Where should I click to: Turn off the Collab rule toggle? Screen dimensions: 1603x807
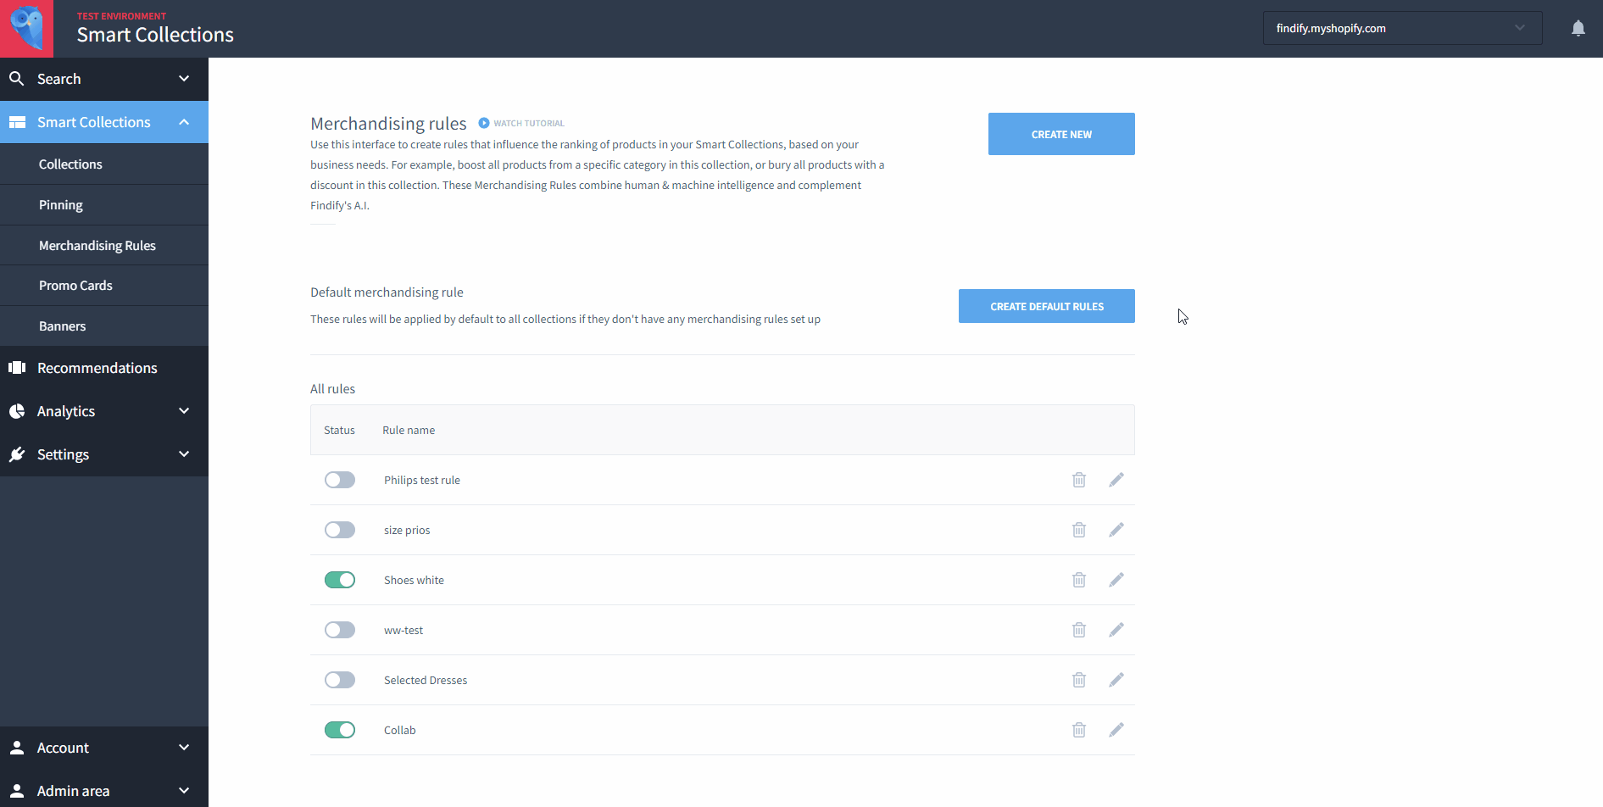click(x=340, y=730)
